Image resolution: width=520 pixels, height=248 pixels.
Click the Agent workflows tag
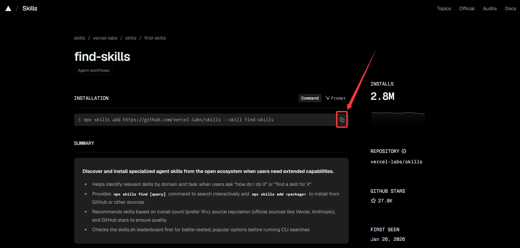click(94, 70)
